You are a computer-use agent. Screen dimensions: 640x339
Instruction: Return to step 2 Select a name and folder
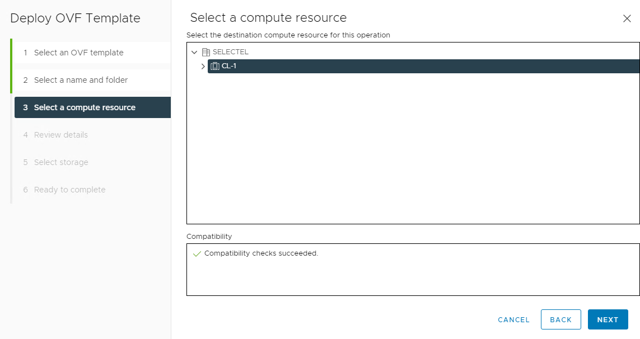coord(81,80)
